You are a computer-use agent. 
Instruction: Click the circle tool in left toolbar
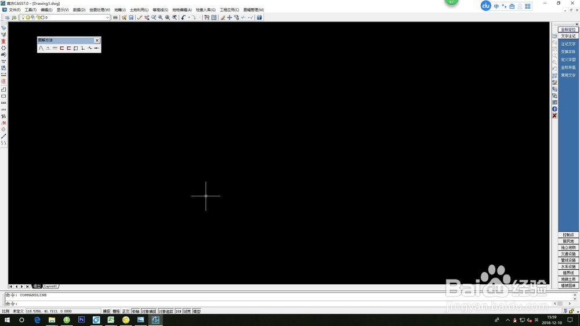point(3,130)
